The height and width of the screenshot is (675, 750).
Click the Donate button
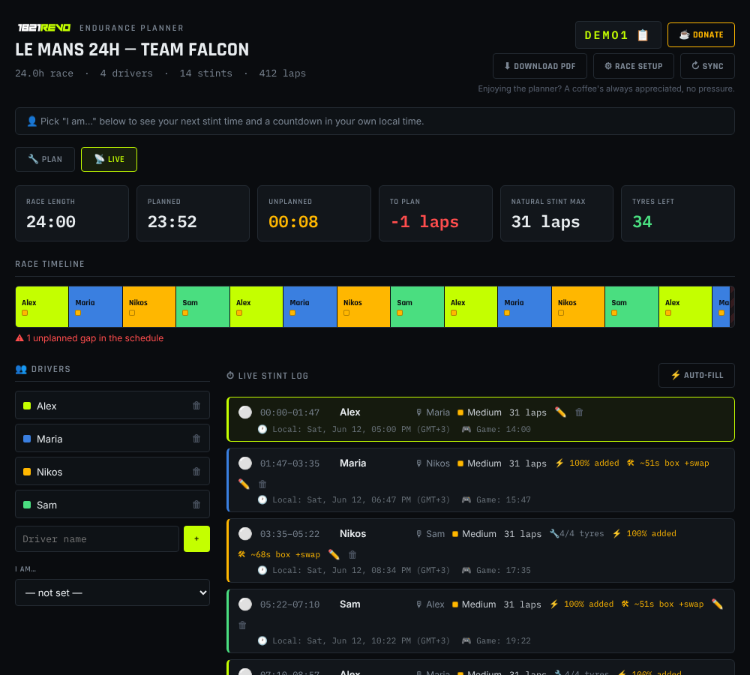[701, 35]
